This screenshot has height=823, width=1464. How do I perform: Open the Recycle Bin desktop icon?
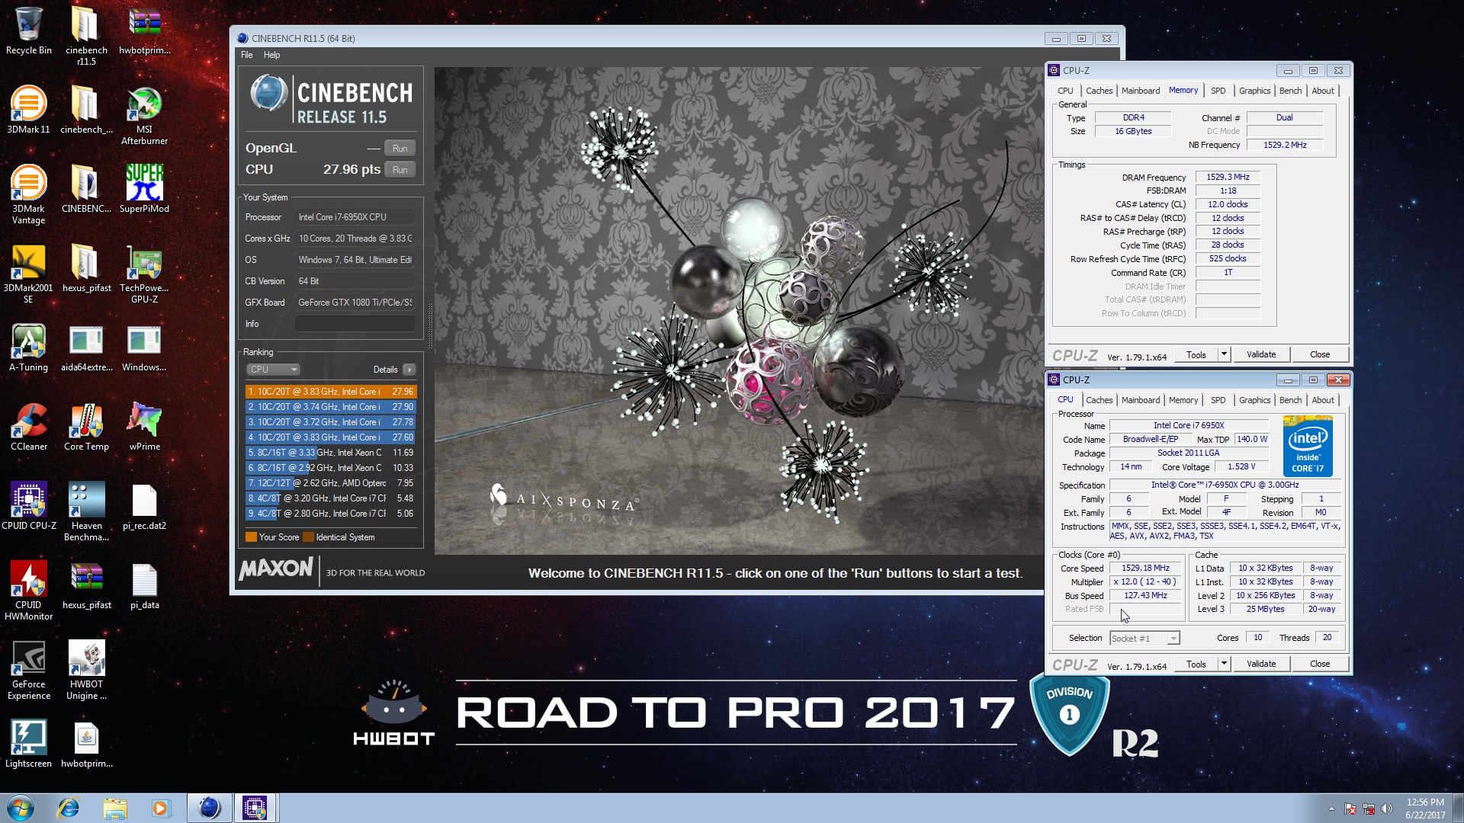(x=28, y=30)
